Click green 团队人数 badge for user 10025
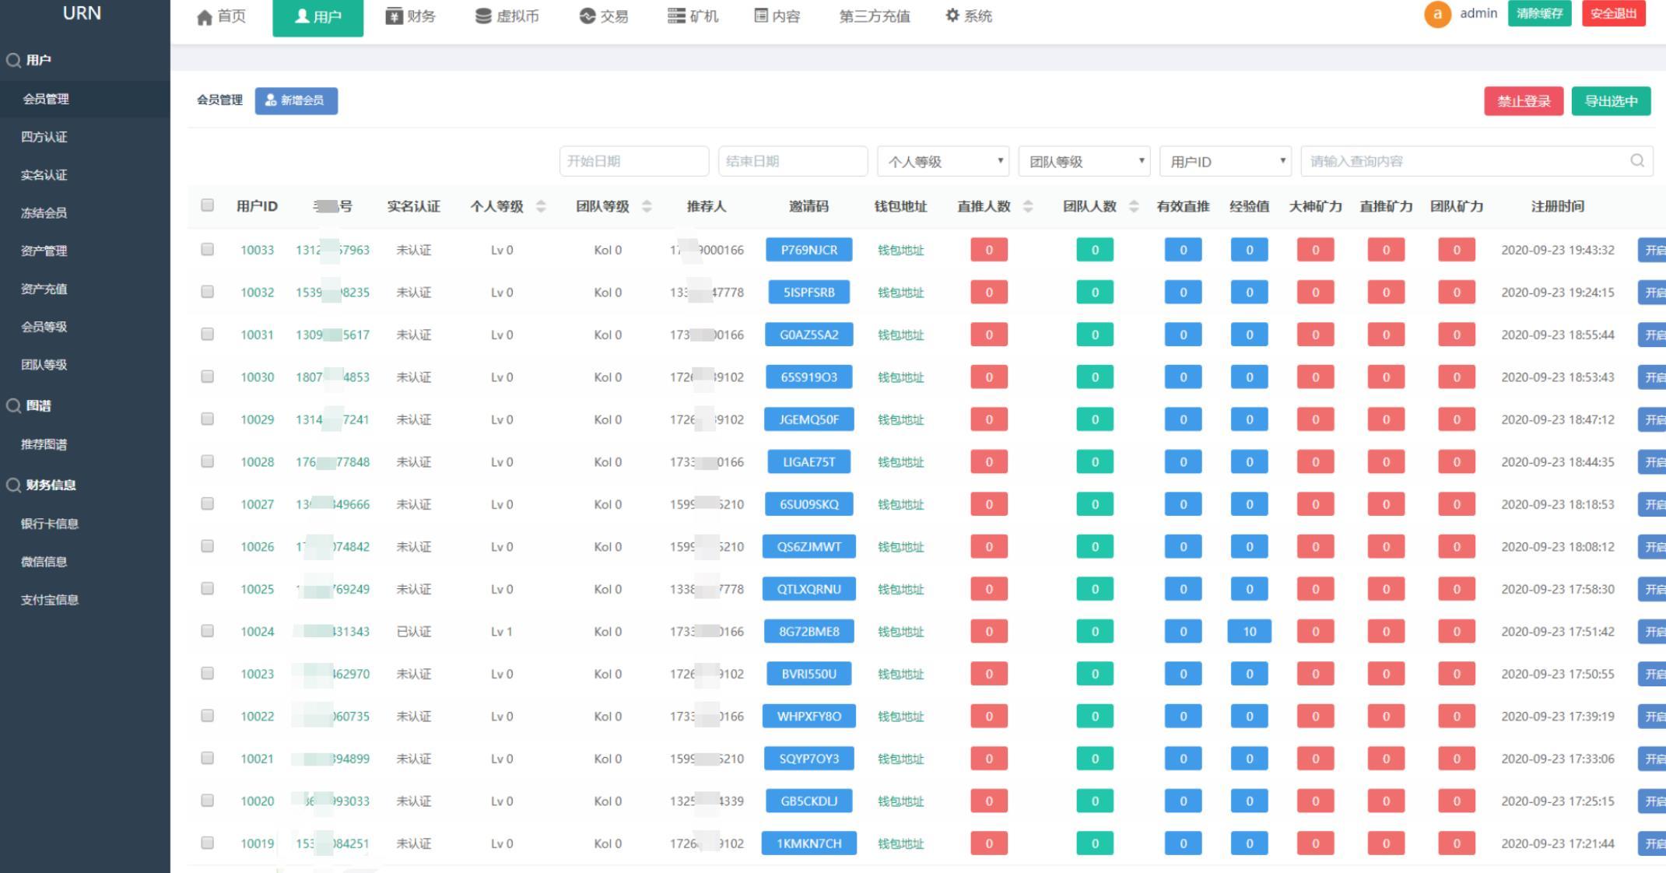The width and height of the screenshot is (1666, 873). pos(1095,589)
